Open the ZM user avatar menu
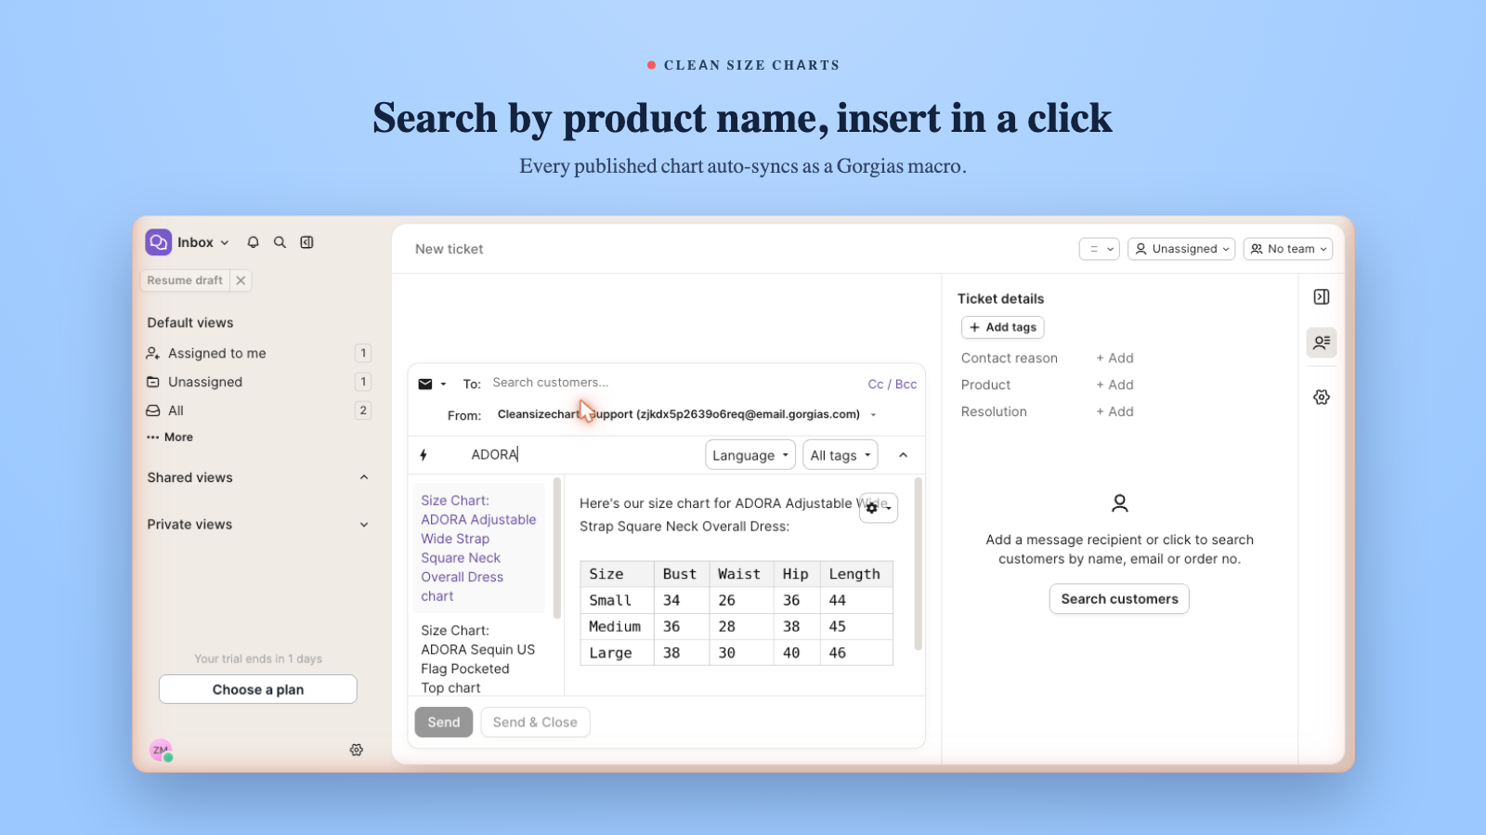The height and width of the screenshot is (835, 1486). pyautogui.click(x=161, y=750)
